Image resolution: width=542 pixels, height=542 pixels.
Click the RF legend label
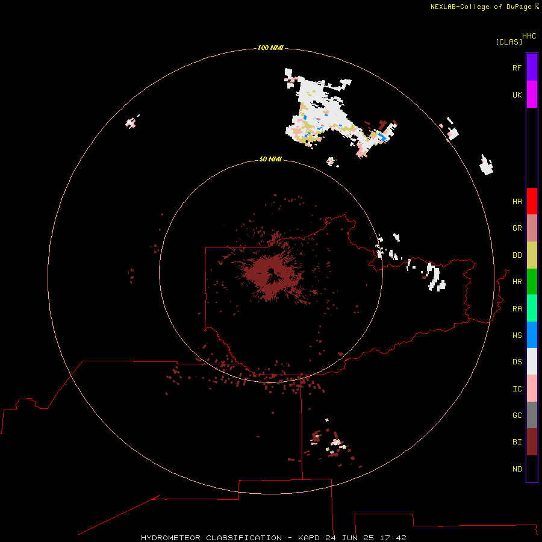click(x=517, y=67)
